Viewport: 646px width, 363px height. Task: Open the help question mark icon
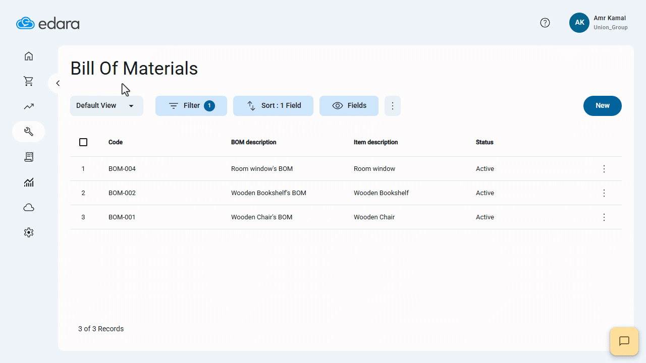pyautogui.click(x=545, y=23)
